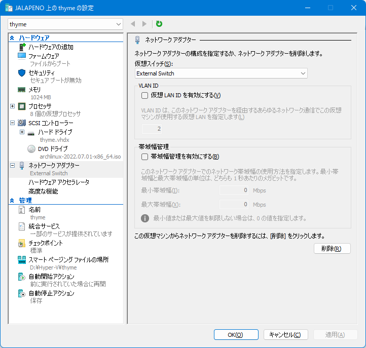Click the forward navigation arrow
Viewport: 366px width, 348px height.
144,24
